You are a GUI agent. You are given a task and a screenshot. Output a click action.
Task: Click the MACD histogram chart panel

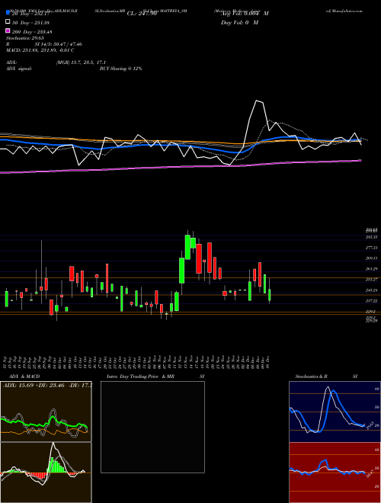(x=46, y=473)
